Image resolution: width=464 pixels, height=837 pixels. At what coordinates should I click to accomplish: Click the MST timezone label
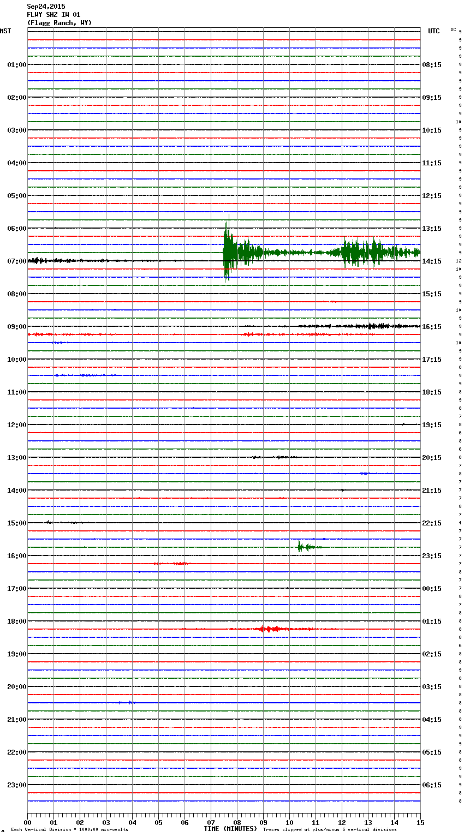pyautogui.click(x=5, y=31)
